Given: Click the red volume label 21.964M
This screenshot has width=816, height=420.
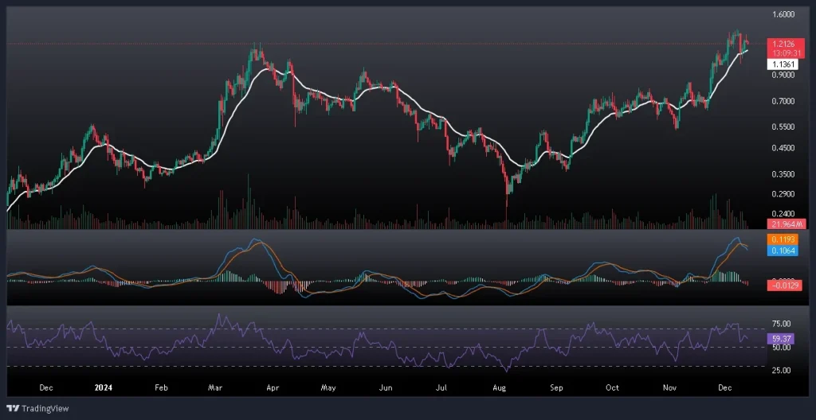Looking at the screenshot, I should pos(783,224).
